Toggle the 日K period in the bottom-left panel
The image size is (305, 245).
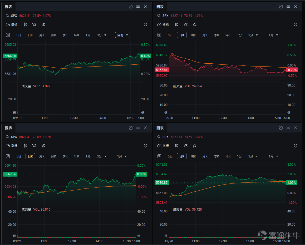click(30, 156)
